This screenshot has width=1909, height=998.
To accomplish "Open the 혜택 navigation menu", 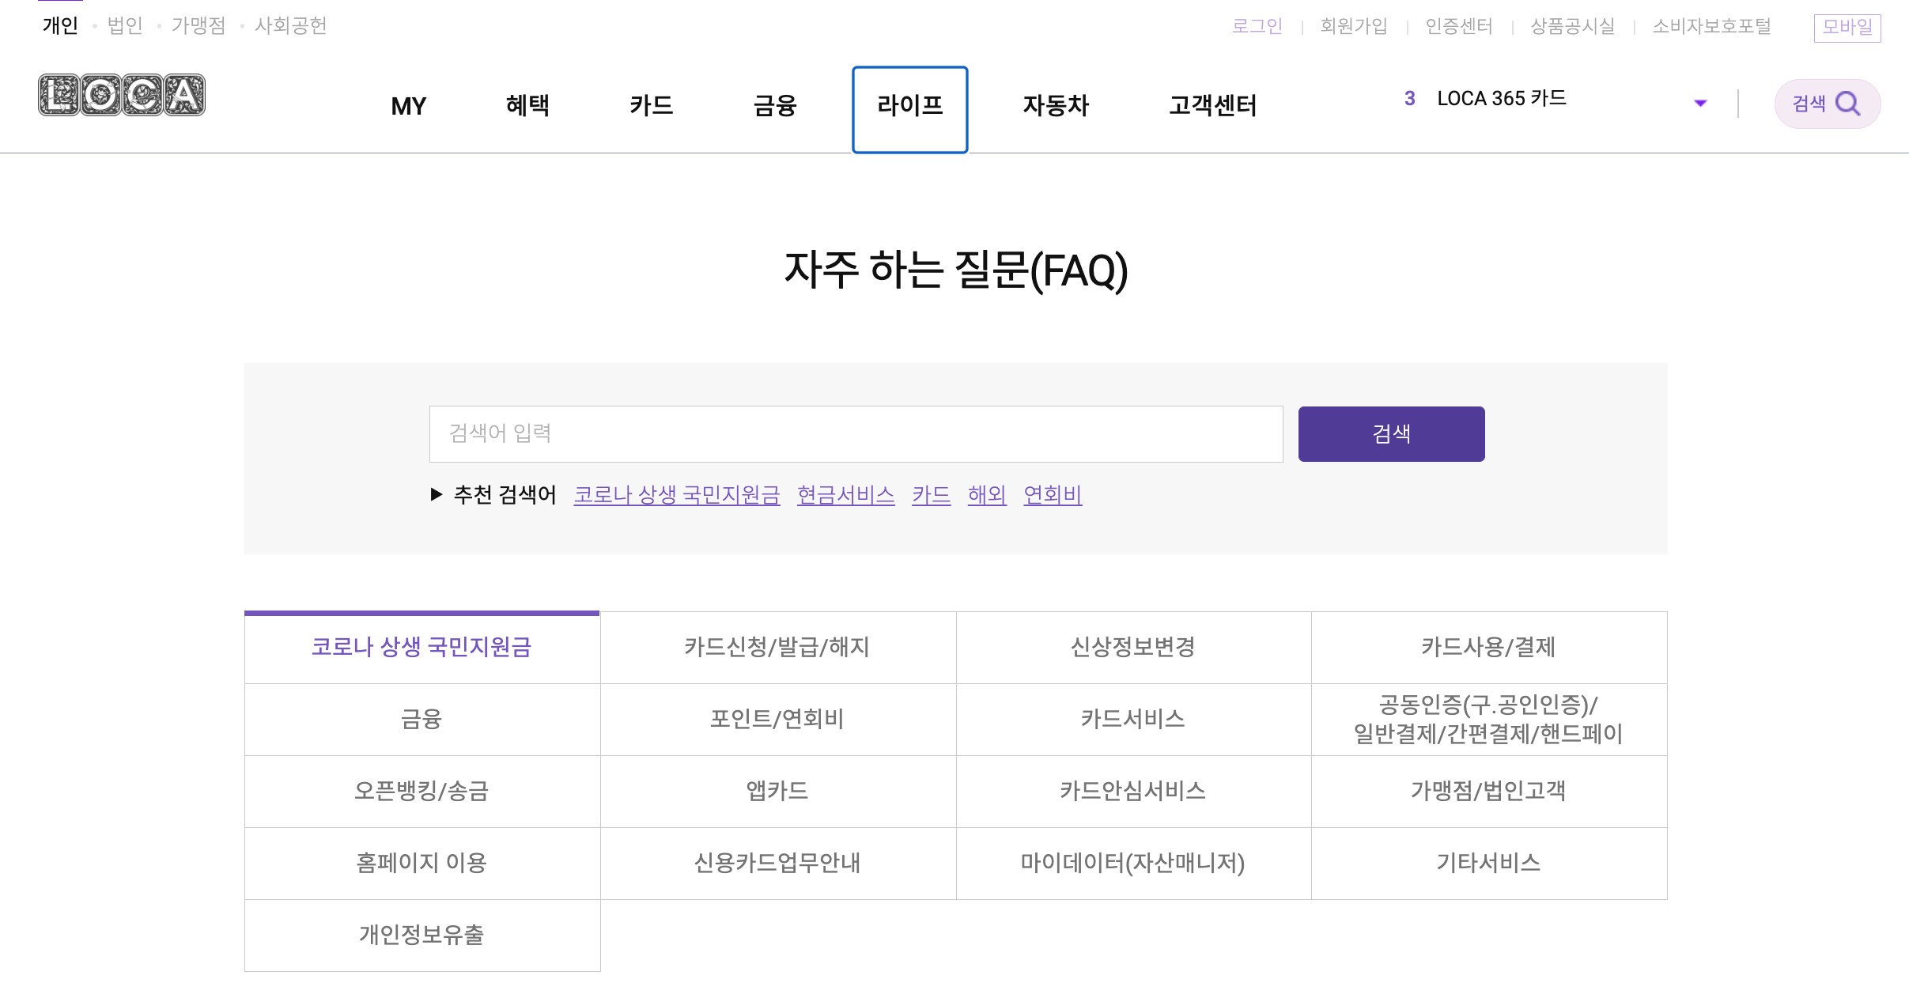I will (527, 105).
